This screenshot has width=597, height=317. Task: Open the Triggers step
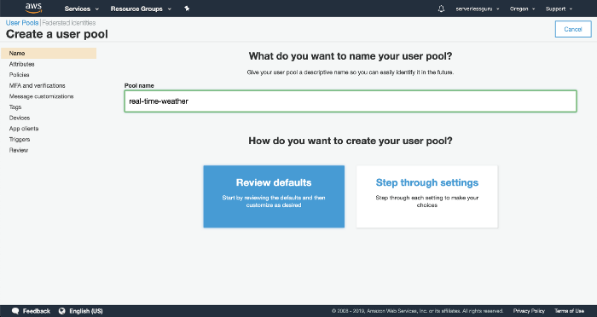pyautogui.click(x=20, y=139)
